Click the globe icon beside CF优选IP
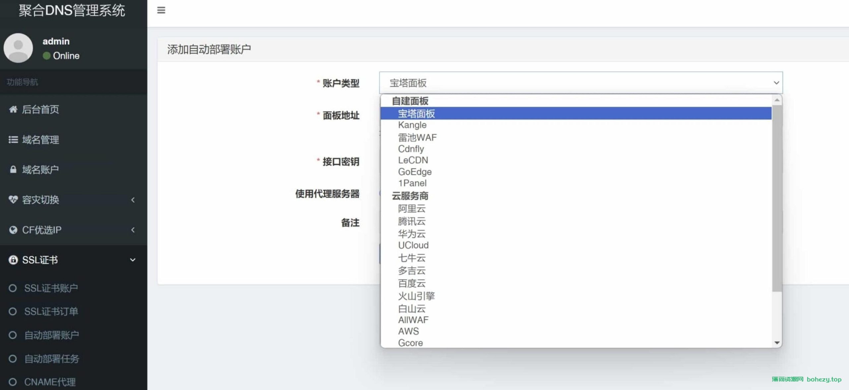849x390 pixels. tap(13, 230)
